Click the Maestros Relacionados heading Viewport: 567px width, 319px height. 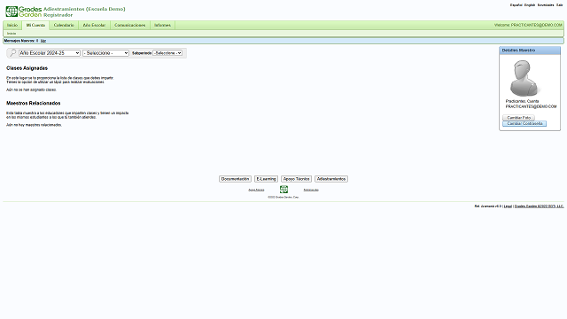click(x=34, y=103)
